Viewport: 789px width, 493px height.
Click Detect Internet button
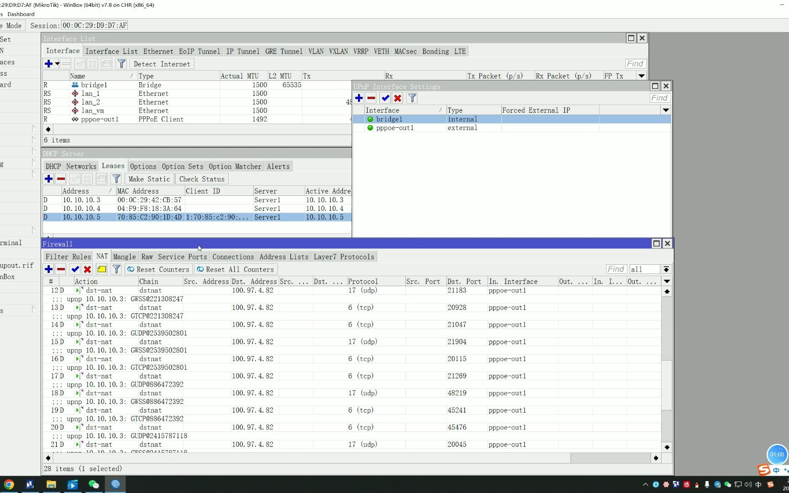click(162, 64)
